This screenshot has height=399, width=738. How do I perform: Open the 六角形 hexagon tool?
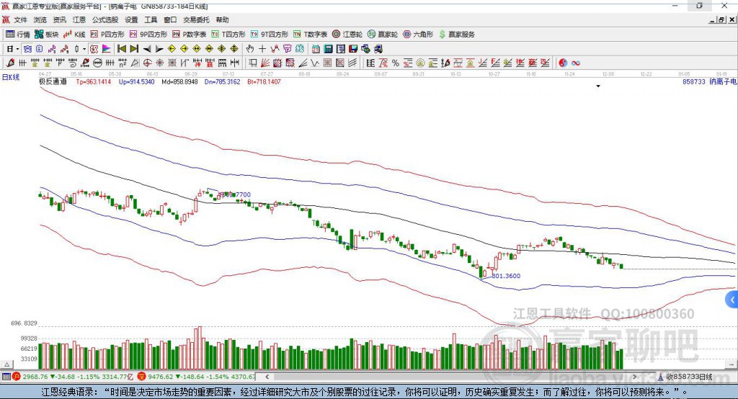coord(418,35)
